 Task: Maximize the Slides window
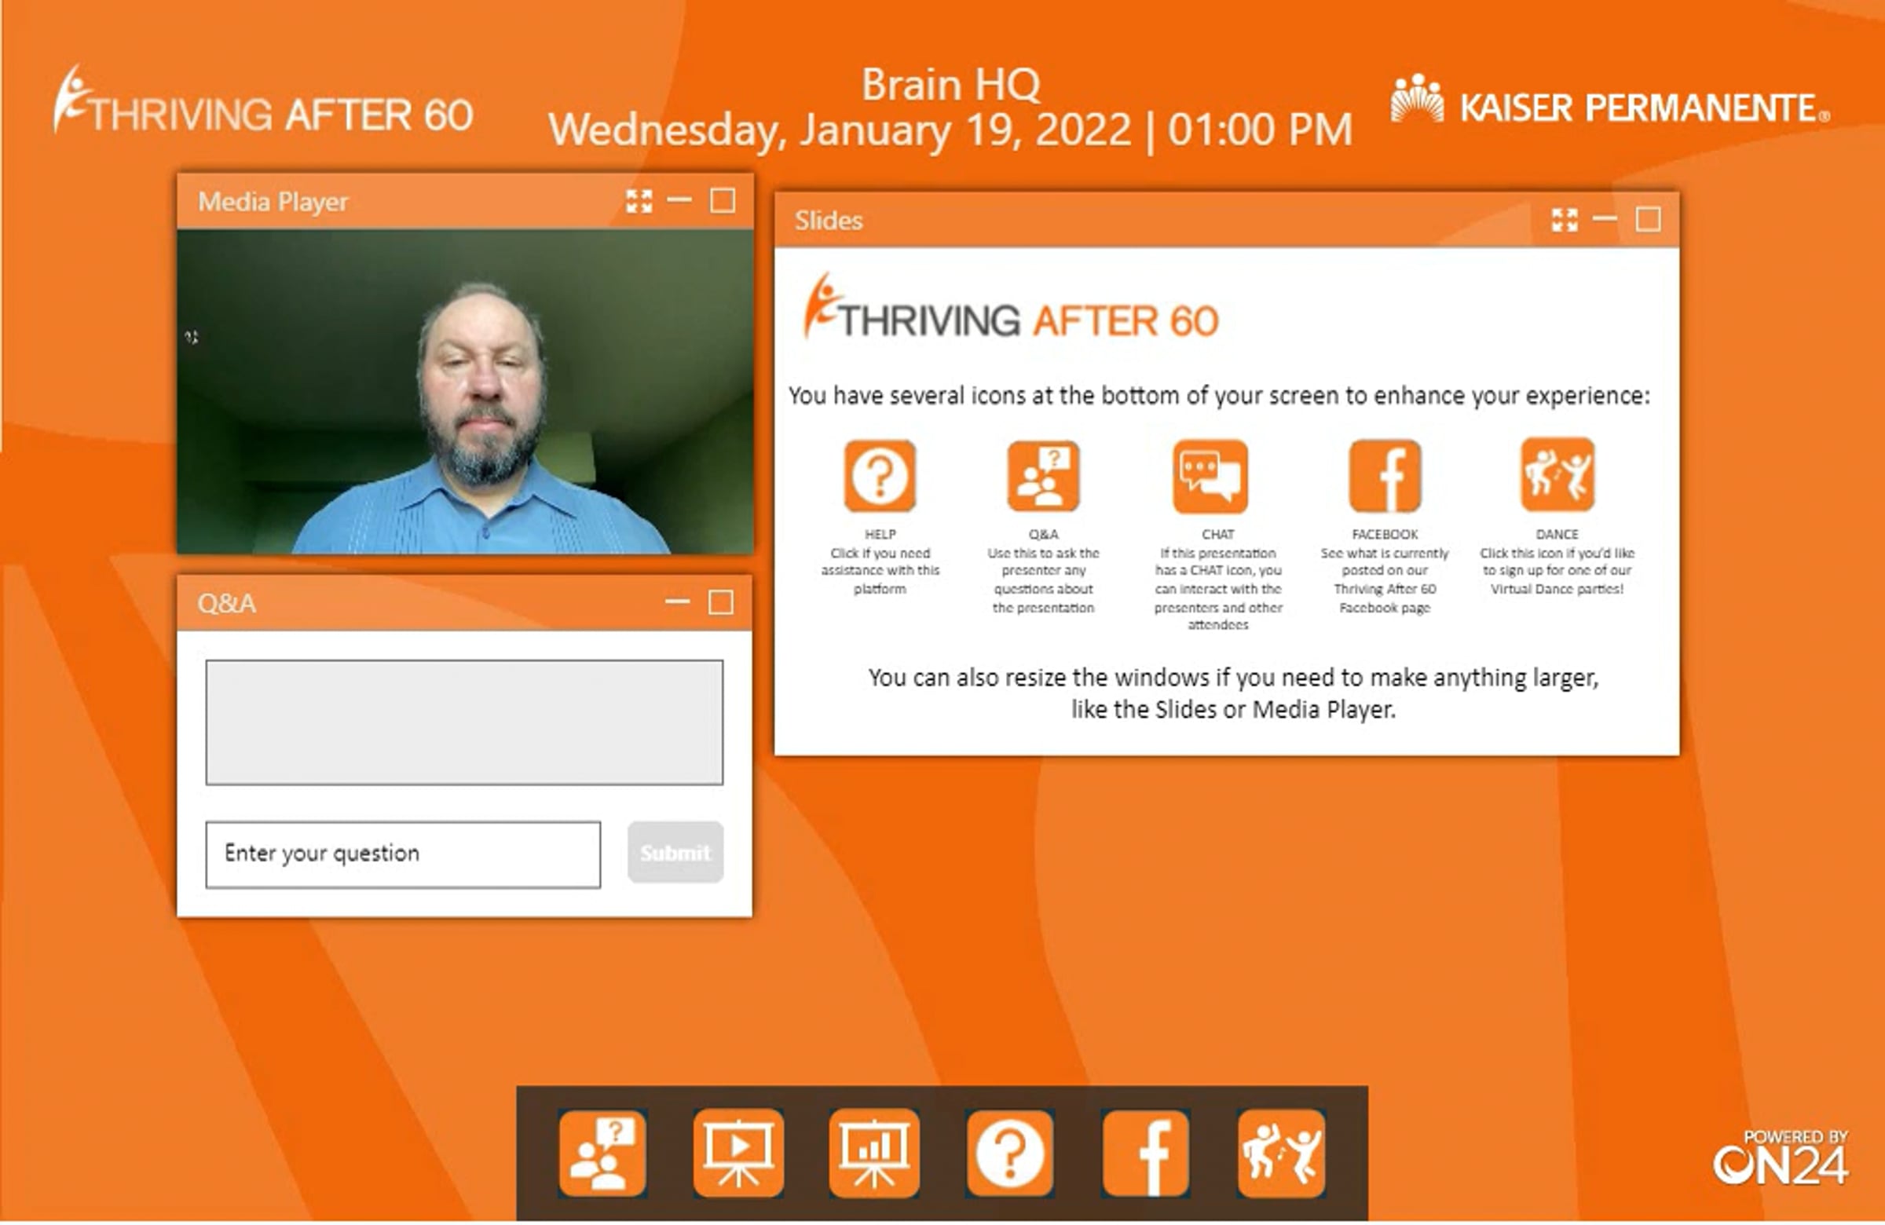pyautogui.click(x=1648, y=218)
